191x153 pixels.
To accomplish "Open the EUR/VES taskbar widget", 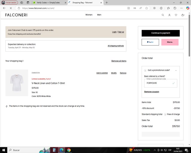I will tap(140, 150).
